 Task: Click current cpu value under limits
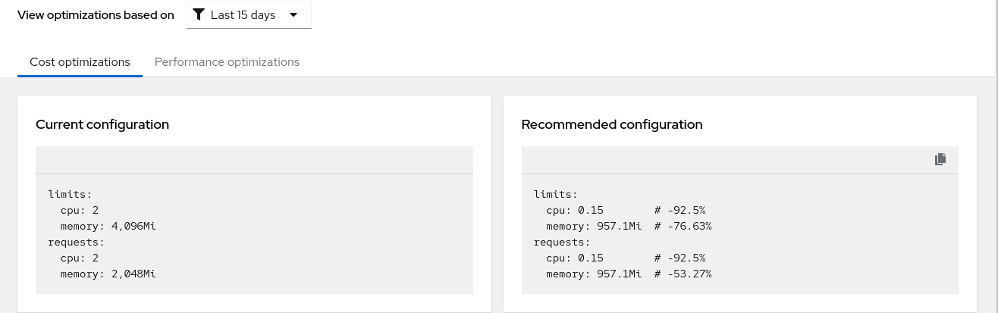click(x=96, y=210)
